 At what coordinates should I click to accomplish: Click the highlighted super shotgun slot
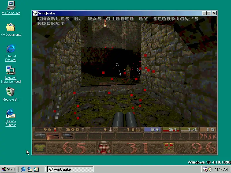click(x=53, y=136)
